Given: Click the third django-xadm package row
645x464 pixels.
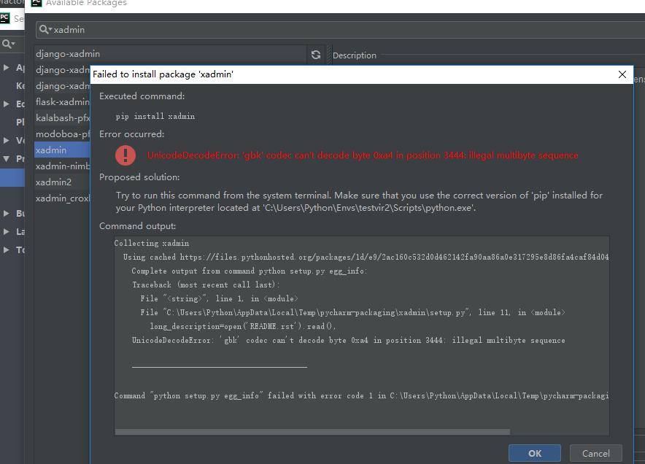Looking at the screenshot, I should click(x=62, y=86).
